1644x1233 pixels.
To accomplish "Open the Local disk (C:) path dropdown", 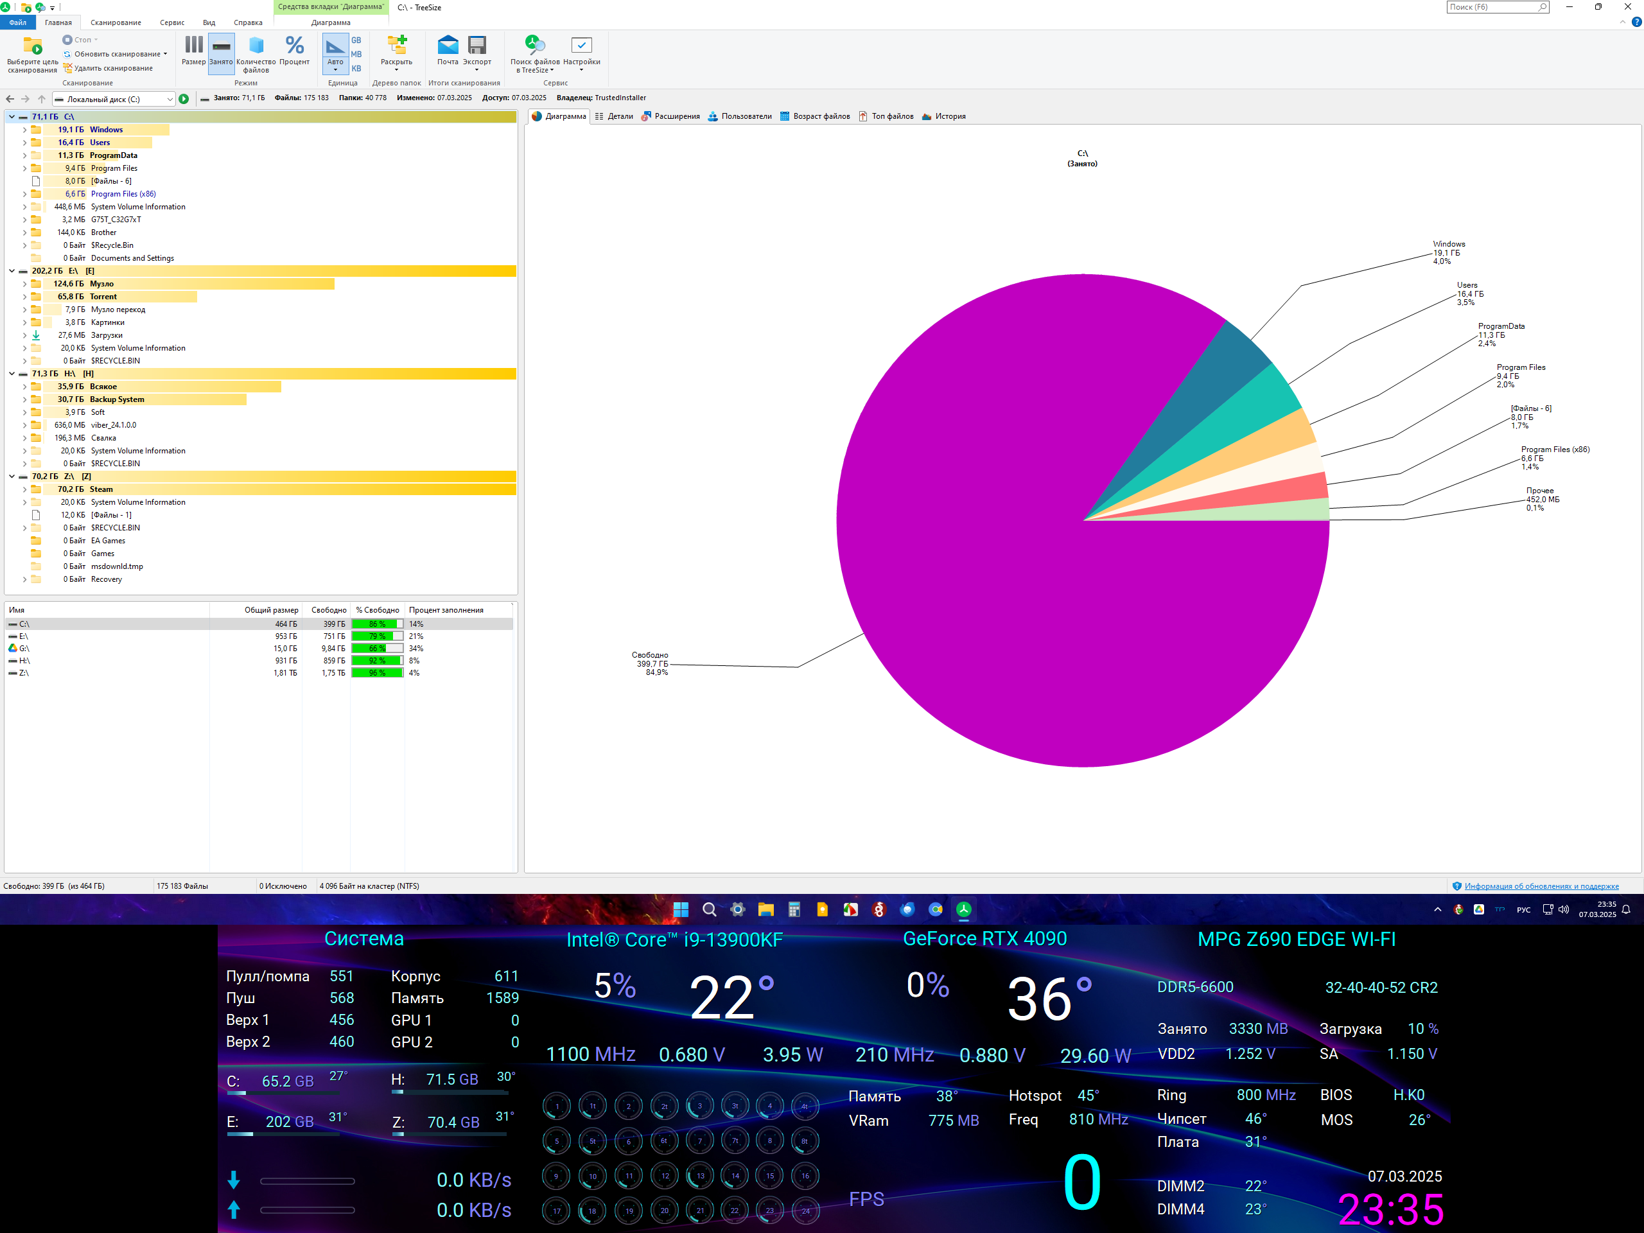I will (170, 99).
